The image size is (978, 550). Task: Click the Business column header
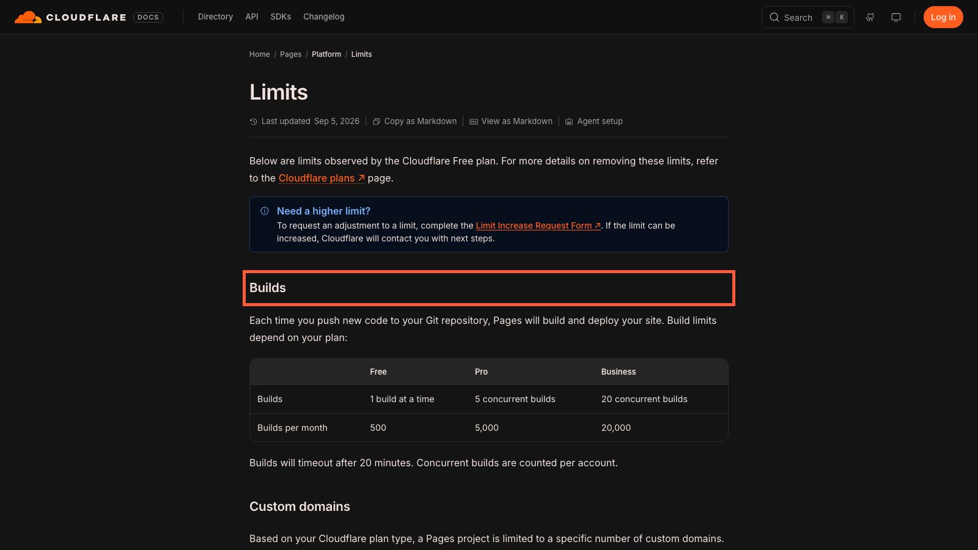pyautogui.click(x=619, y=372)
